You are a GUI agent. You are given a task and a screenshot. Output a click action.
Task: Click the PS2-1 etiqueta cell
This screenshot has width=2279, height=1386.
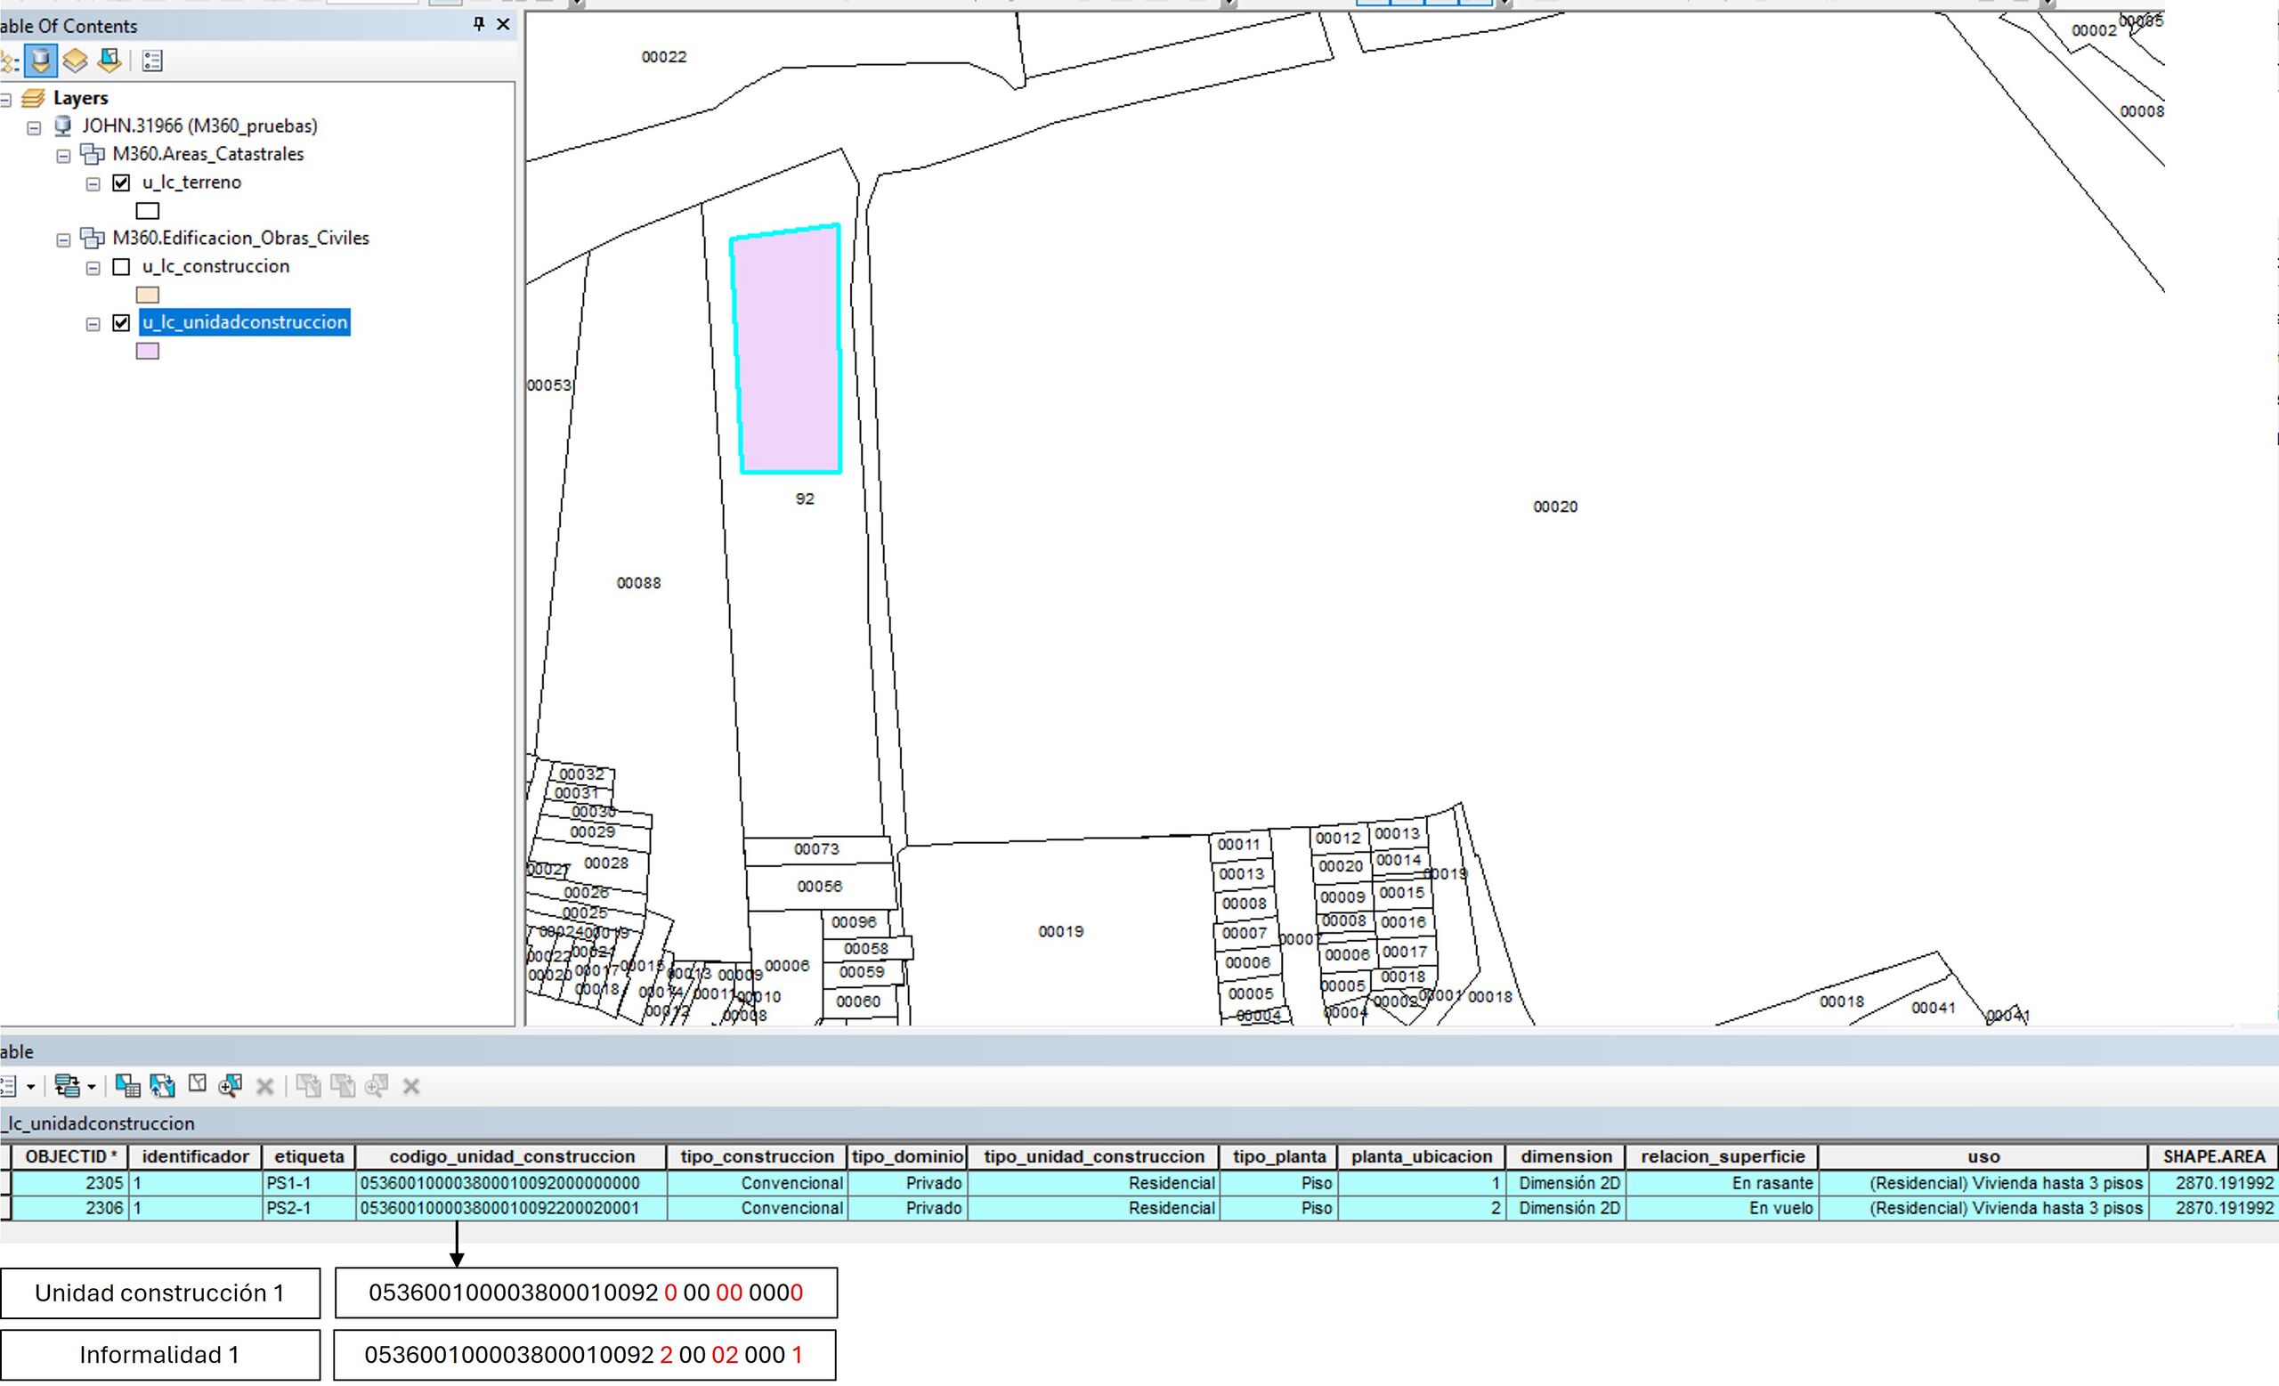(309, 1208)
